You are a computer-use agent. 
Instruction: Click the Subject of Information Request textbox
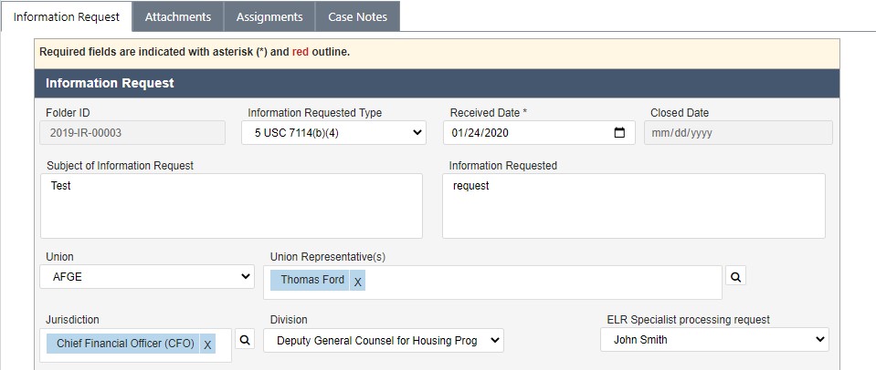tap(231, 206)
